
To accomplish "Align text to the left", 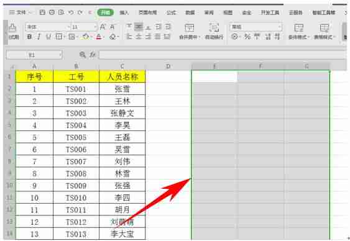I will click(129, 37).
